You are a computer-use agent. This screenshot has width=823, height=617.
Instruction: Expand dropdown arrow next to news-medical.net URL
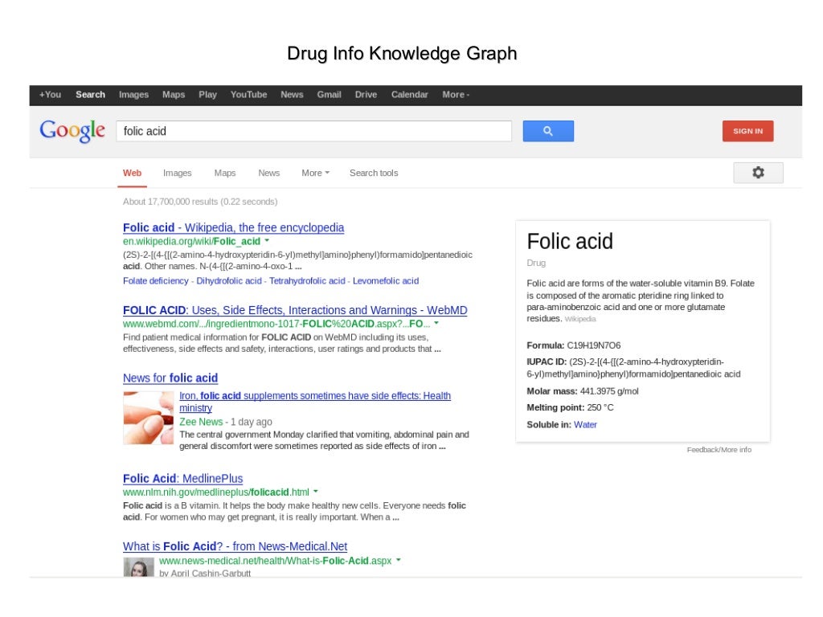(x=399, y=560)
